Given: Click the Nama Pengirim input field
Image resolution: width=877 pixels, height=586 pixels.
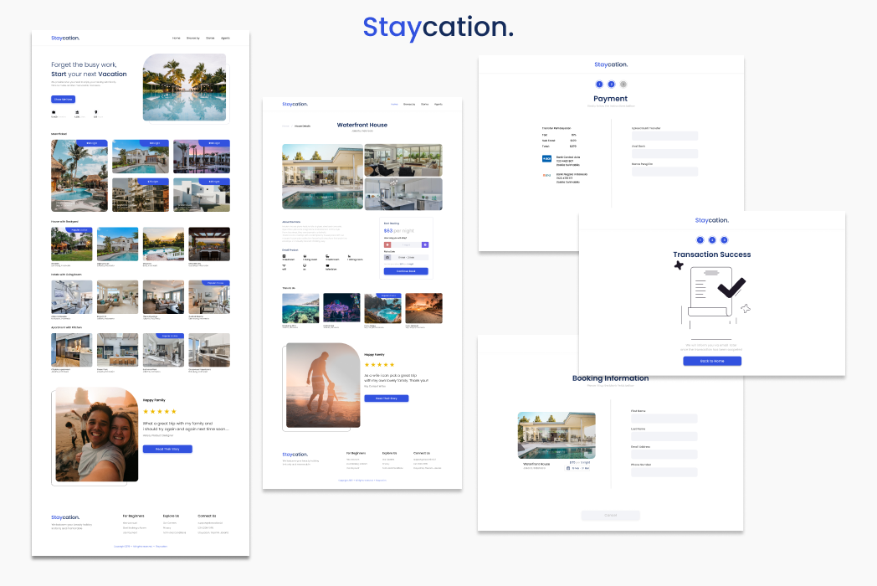Looking at the screenshot, I should tap(665, 172).
